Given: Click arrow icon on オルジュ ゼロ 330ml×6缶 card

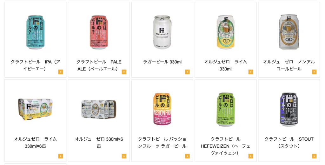Looking at the screenshot, I should [x=124, y=156].
